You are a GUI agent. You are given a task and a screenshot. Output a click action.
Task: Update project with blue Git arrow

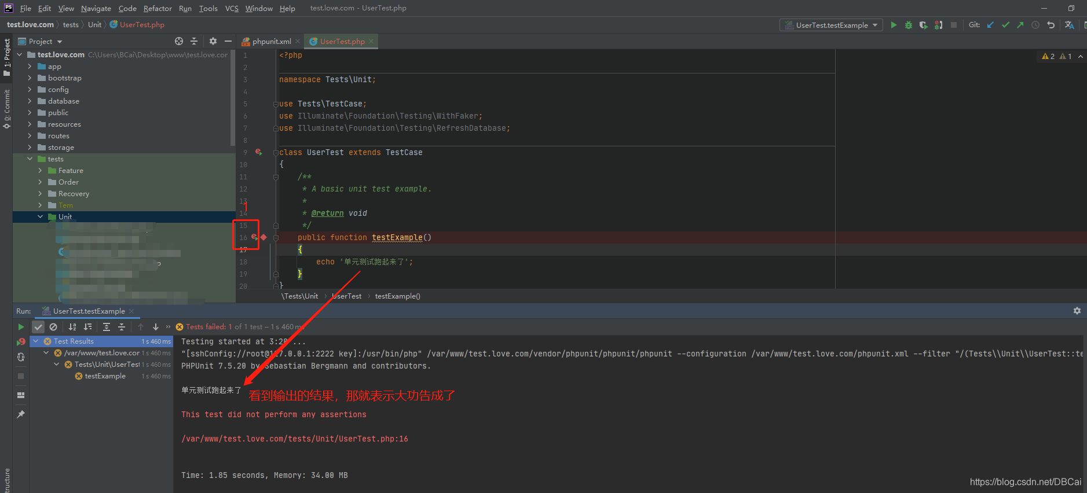pyautogui.click(x=990, y=25)
